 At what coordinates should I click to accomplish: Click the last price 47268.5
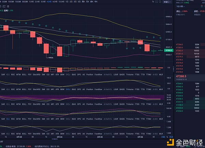(x=181, y=76)
